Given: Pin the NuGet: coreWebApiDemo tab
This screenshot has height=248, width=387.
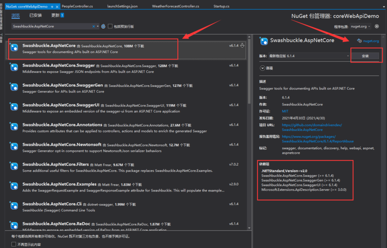Looking at the screenshot, I should 52,6.
